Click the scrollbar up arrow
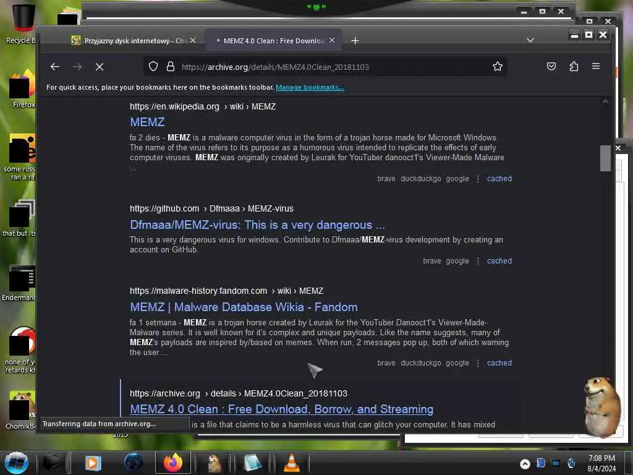 605,101
